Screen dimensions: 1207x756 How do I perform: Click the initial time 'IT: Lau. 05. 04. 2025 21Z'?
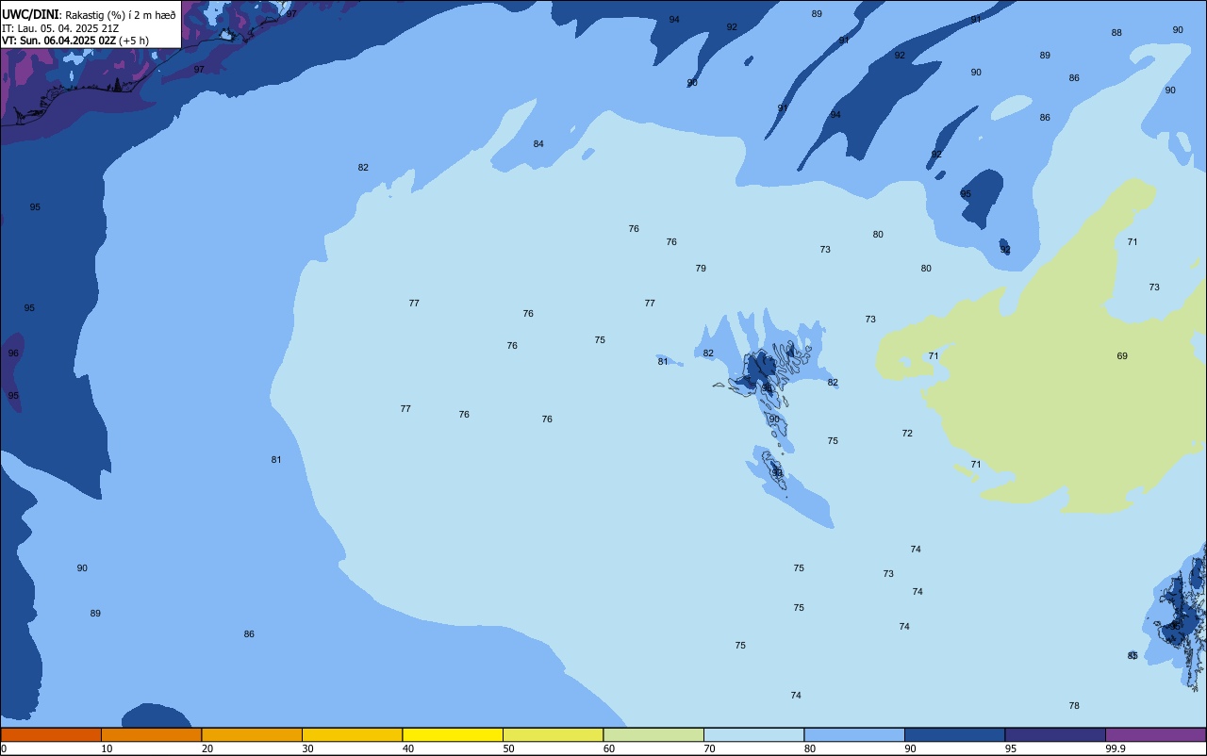[58, 27]
